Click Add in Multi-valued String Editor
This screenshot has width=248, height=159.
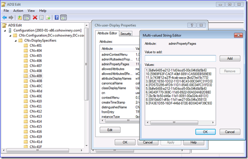click(230, 59)
